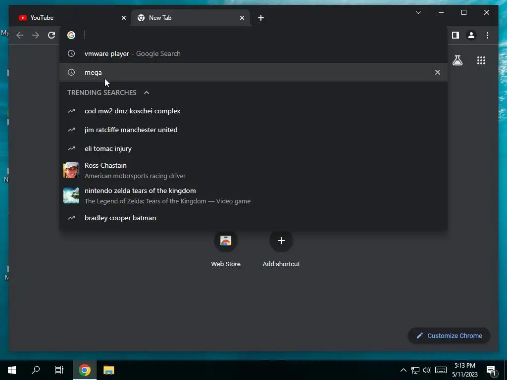Image resolution: width=507 pixels, height=380 pixels.
Task: Open a new browser tab
Action: [x=261, y=18]
